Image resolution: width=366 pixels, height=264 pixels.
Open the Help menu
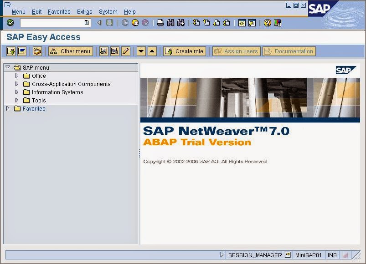point(129,12)
